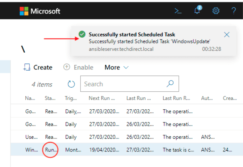Click the Enable button
Screen dimensions: 243x167
pos(78,67)
